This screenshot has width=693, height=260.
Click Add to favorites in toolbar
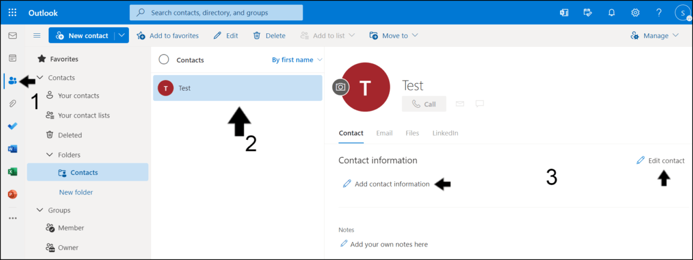167,36
